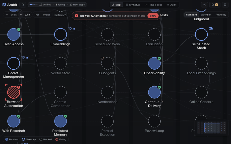This screenshot has width=231, height=144.
Task: Select the Embeddings node circle
Action: (61, 34)
